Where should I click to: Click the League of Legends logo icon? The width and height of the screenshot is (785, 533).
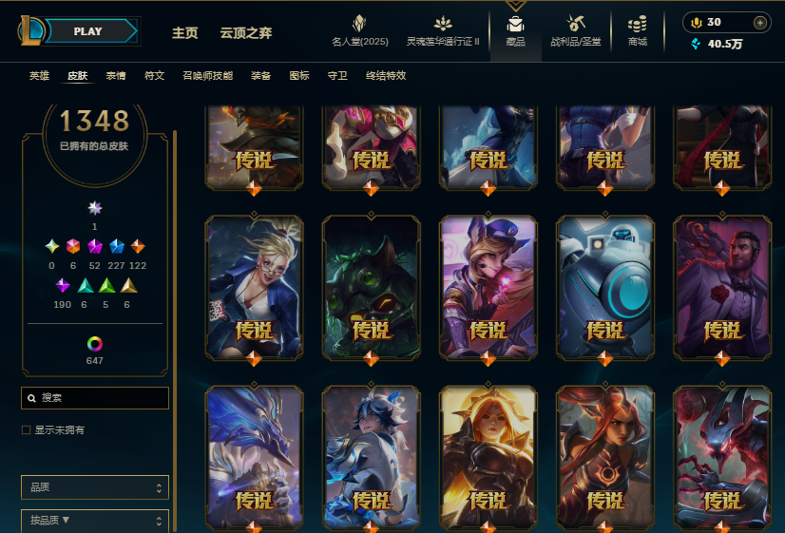pyautogui.click(x=31, y=31)
